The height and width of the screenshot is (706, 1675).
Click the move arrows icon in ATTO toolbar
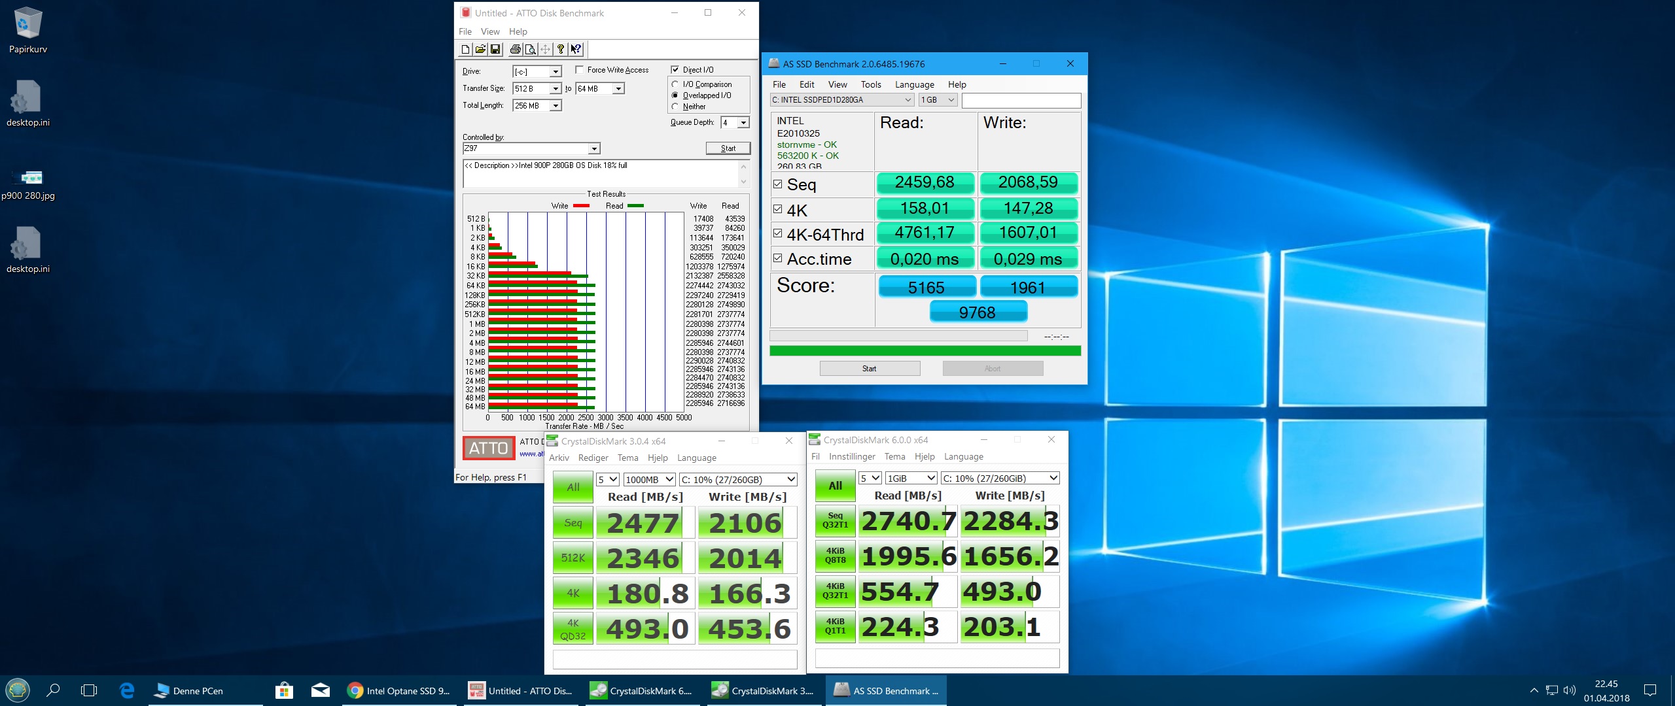coord(545,49)
